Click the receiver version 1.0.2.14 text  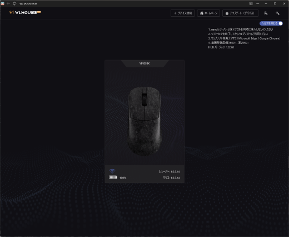coord(170,172)
